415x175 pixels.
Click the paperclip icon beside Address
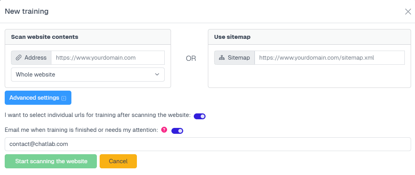[18, 58]
